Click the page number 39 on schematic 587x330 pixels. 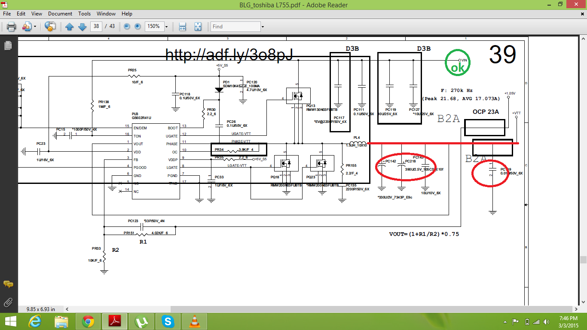[x=502, y=55]
